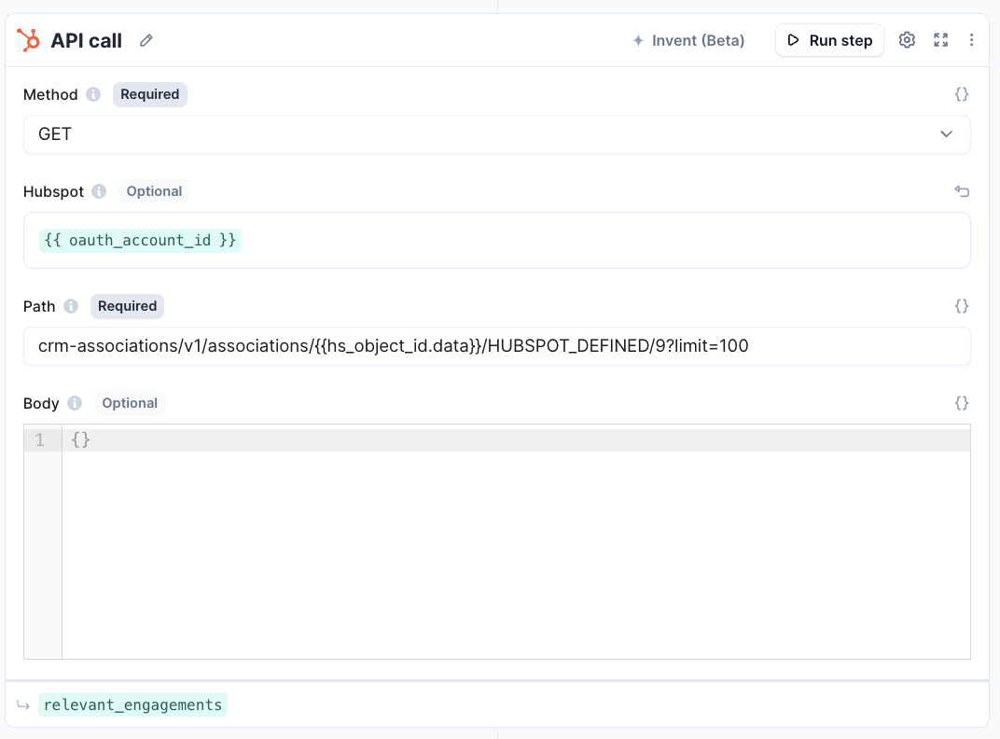The width and height of the screenshot is (1000, 739).
Task: Run the step
Action: point(829,40)
